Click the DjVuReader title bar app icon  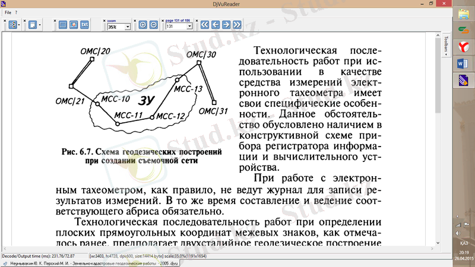pyautogui.click(x=4, y=4)
